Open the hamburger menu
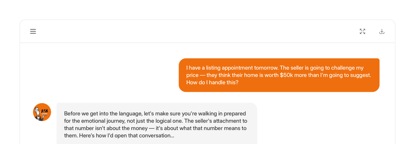415x144 pixels. click(33, 32)
